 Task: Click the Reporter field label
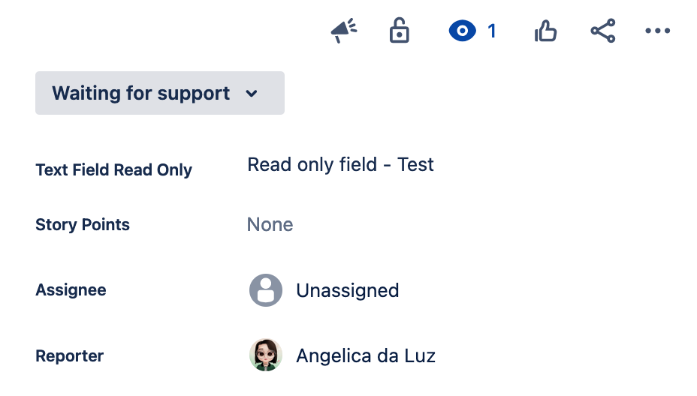pyautogui.click(x=69, y=355)
